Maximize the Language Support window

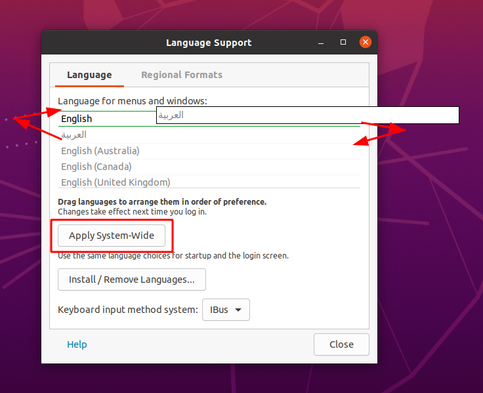pos(343,43)
